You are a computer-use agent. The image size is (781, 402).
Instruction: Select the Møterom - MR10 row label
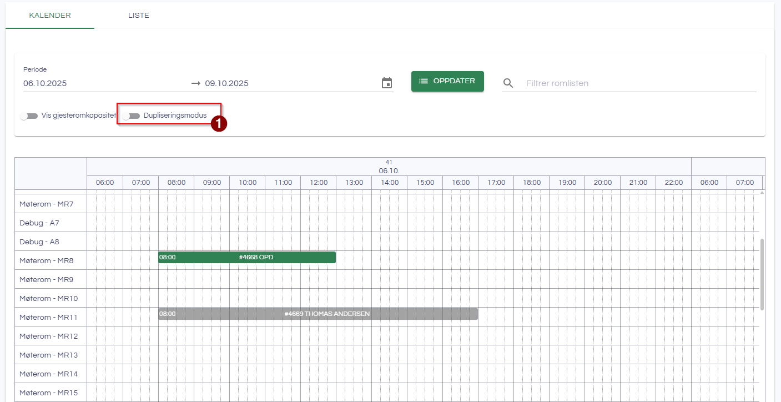coord(51,298)
